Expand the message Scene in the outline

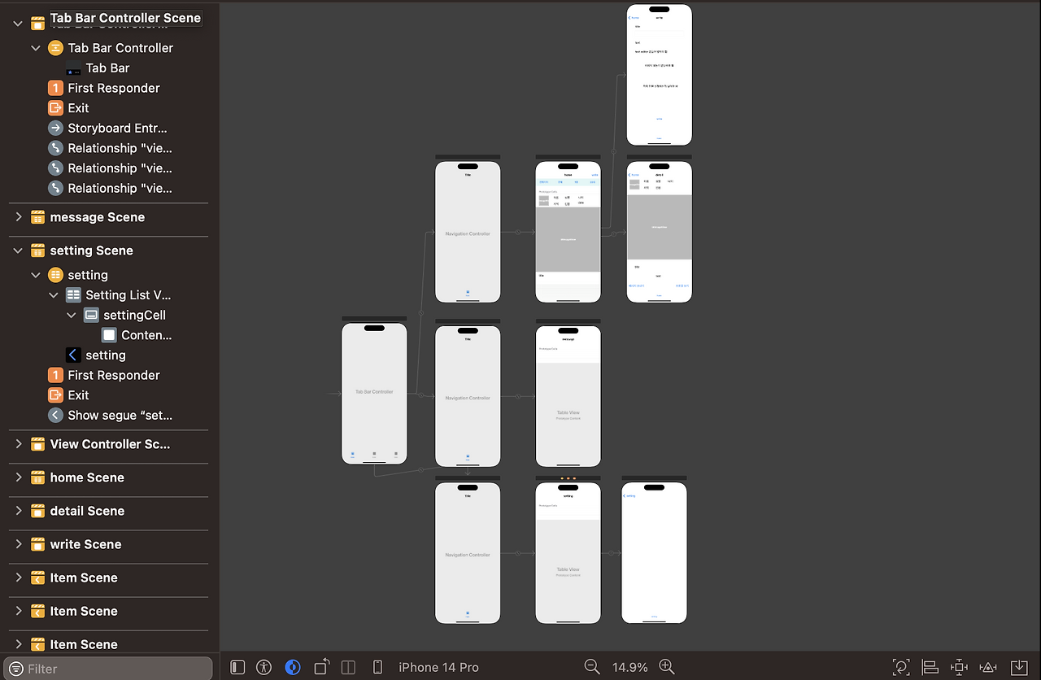tap(18, 217)
